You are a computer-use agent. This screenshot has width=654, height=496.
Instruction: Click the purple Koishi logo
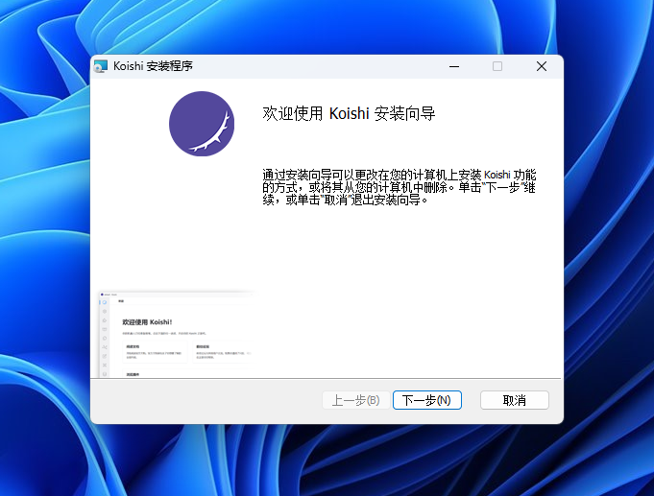pos(202,124)
